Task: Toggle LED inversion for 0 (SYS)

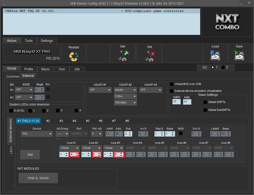Action: [11, 111]
